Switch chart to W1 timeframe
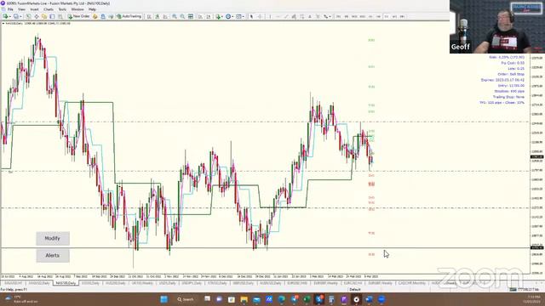 pos(394,16)
